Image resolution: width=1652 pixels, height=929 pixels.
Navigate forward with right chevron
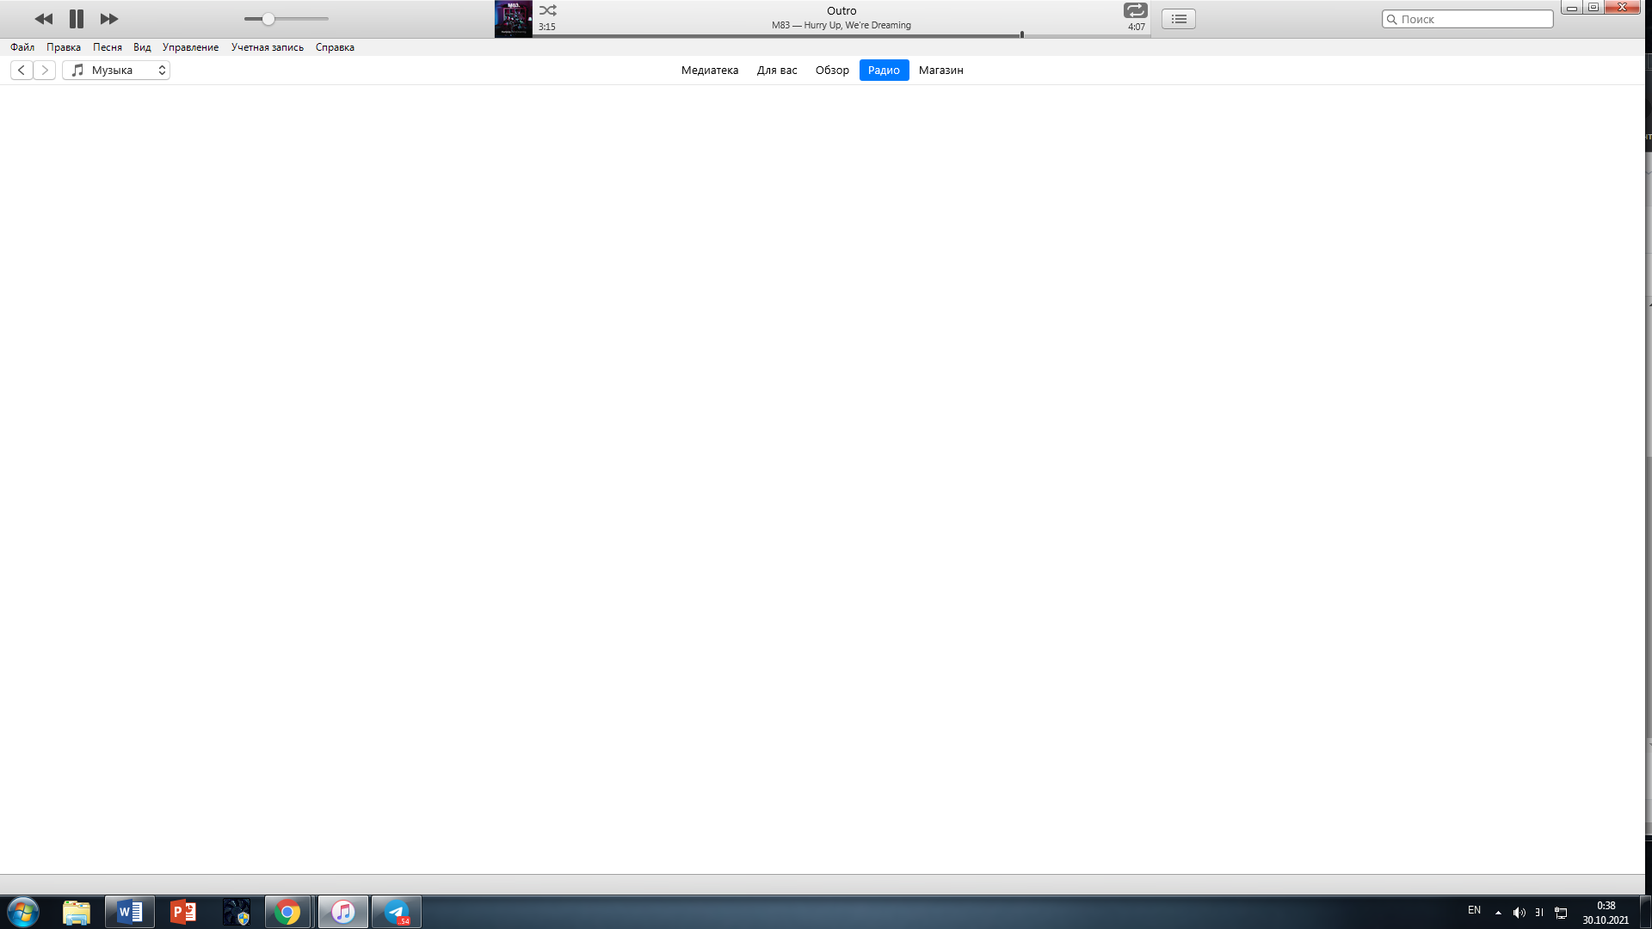point(45,71)
